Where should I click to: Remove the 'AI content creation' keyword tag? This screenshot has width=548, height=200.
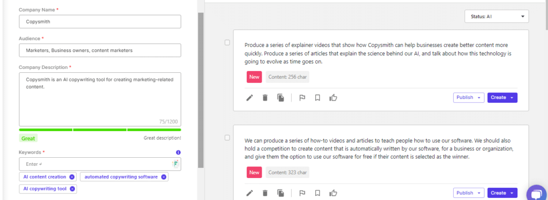tap(72, 177)
